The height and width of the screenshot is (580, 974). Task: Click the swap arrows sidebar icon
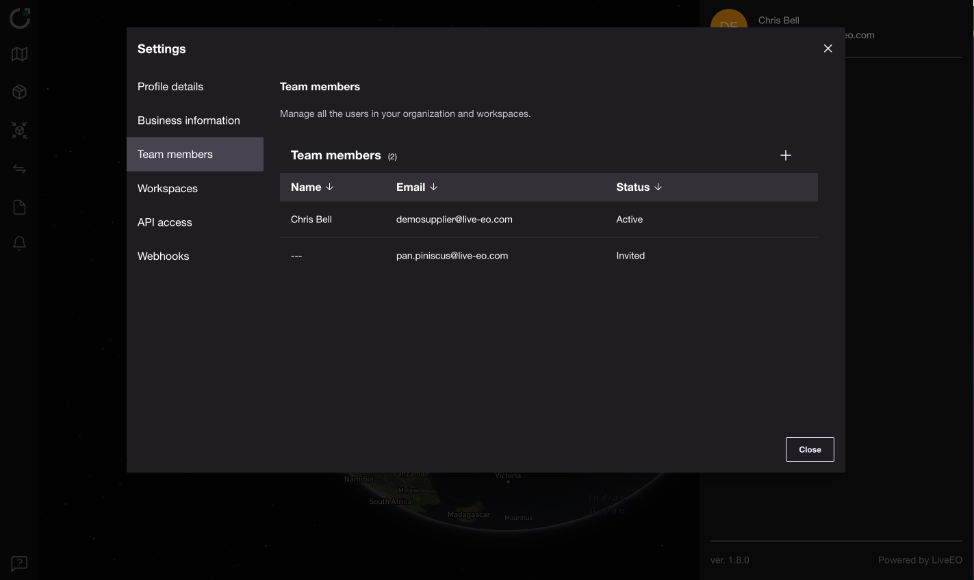click(19, 169)
